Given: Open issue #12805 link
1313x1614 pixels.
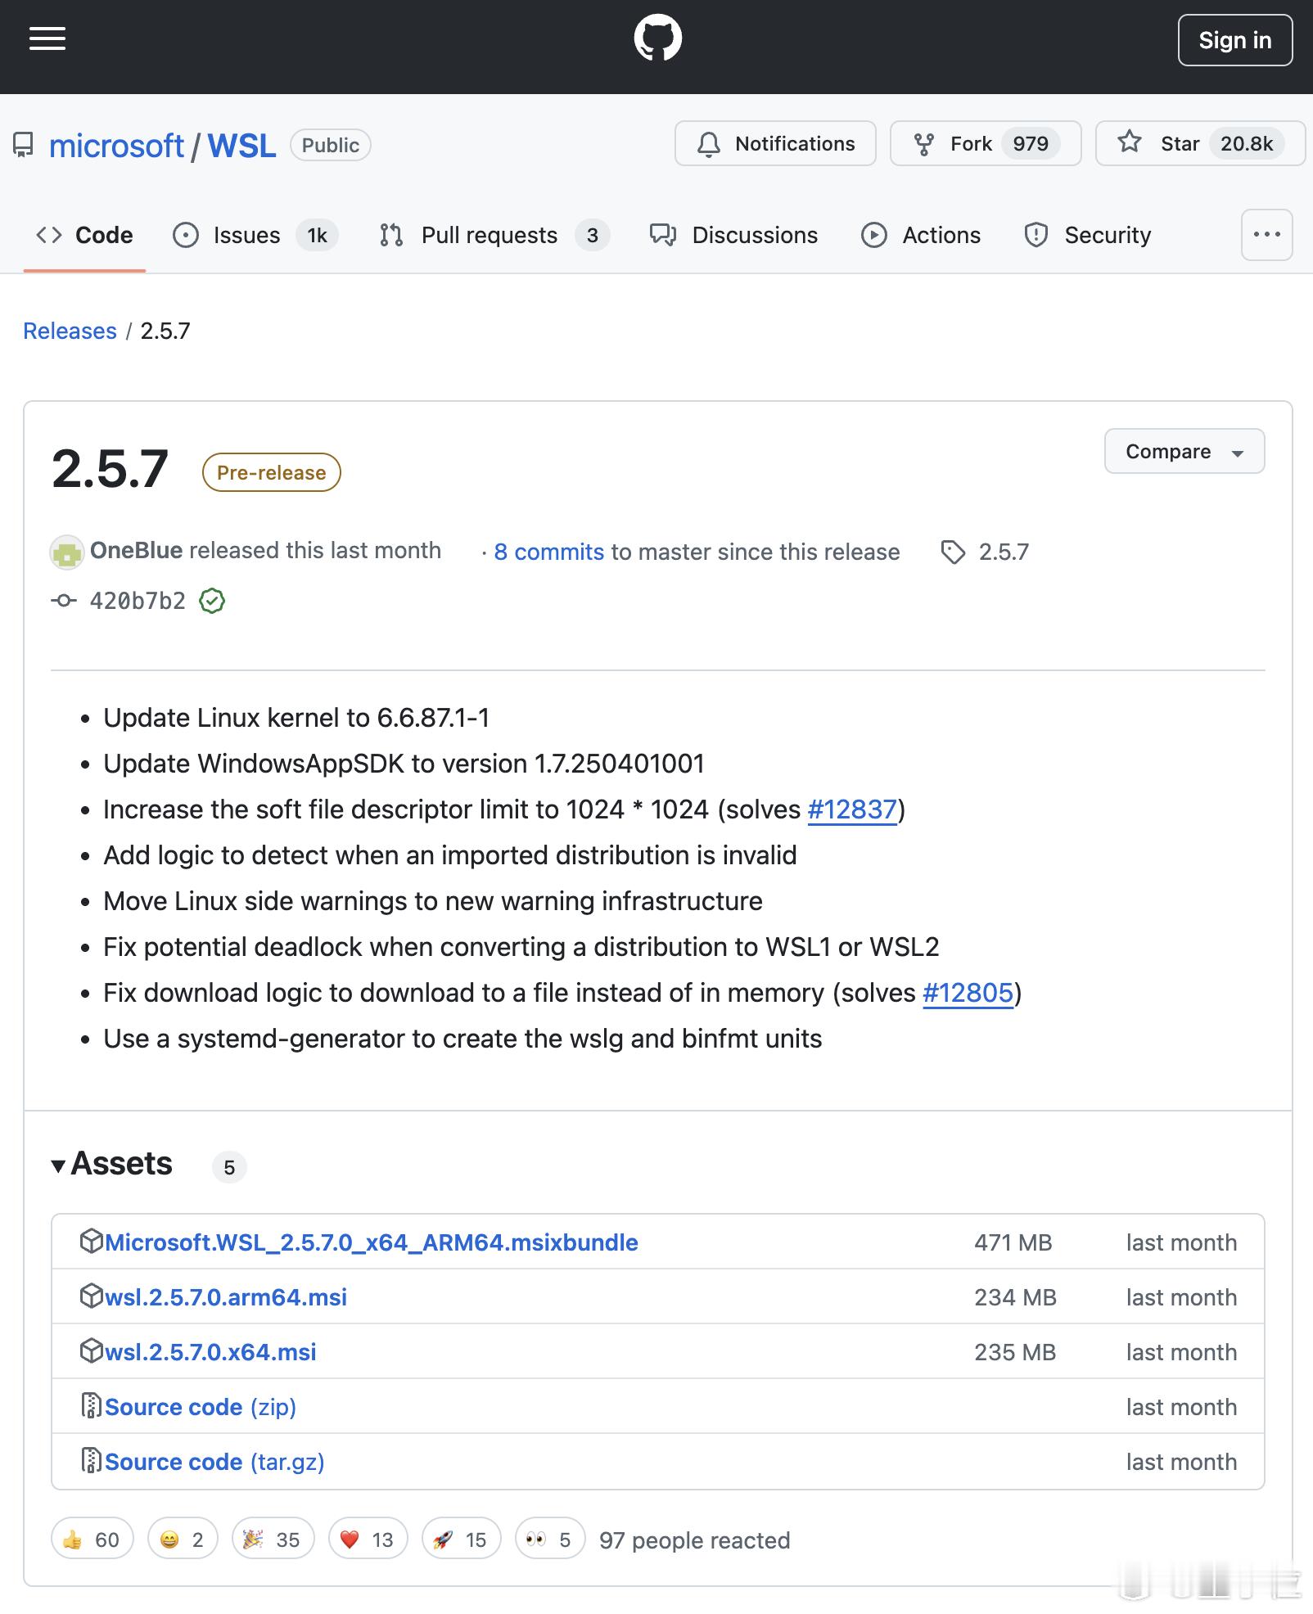Looking at the screenshot, I should point(968,993).
